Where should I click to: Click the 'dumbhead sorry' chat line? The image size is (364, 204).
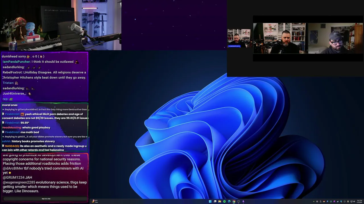pyautogui.click(x=23, y=56)
